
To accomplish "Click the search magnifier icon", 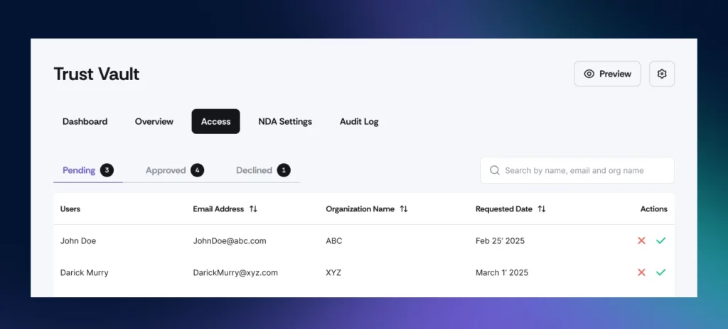I will [x=495, y=170].
